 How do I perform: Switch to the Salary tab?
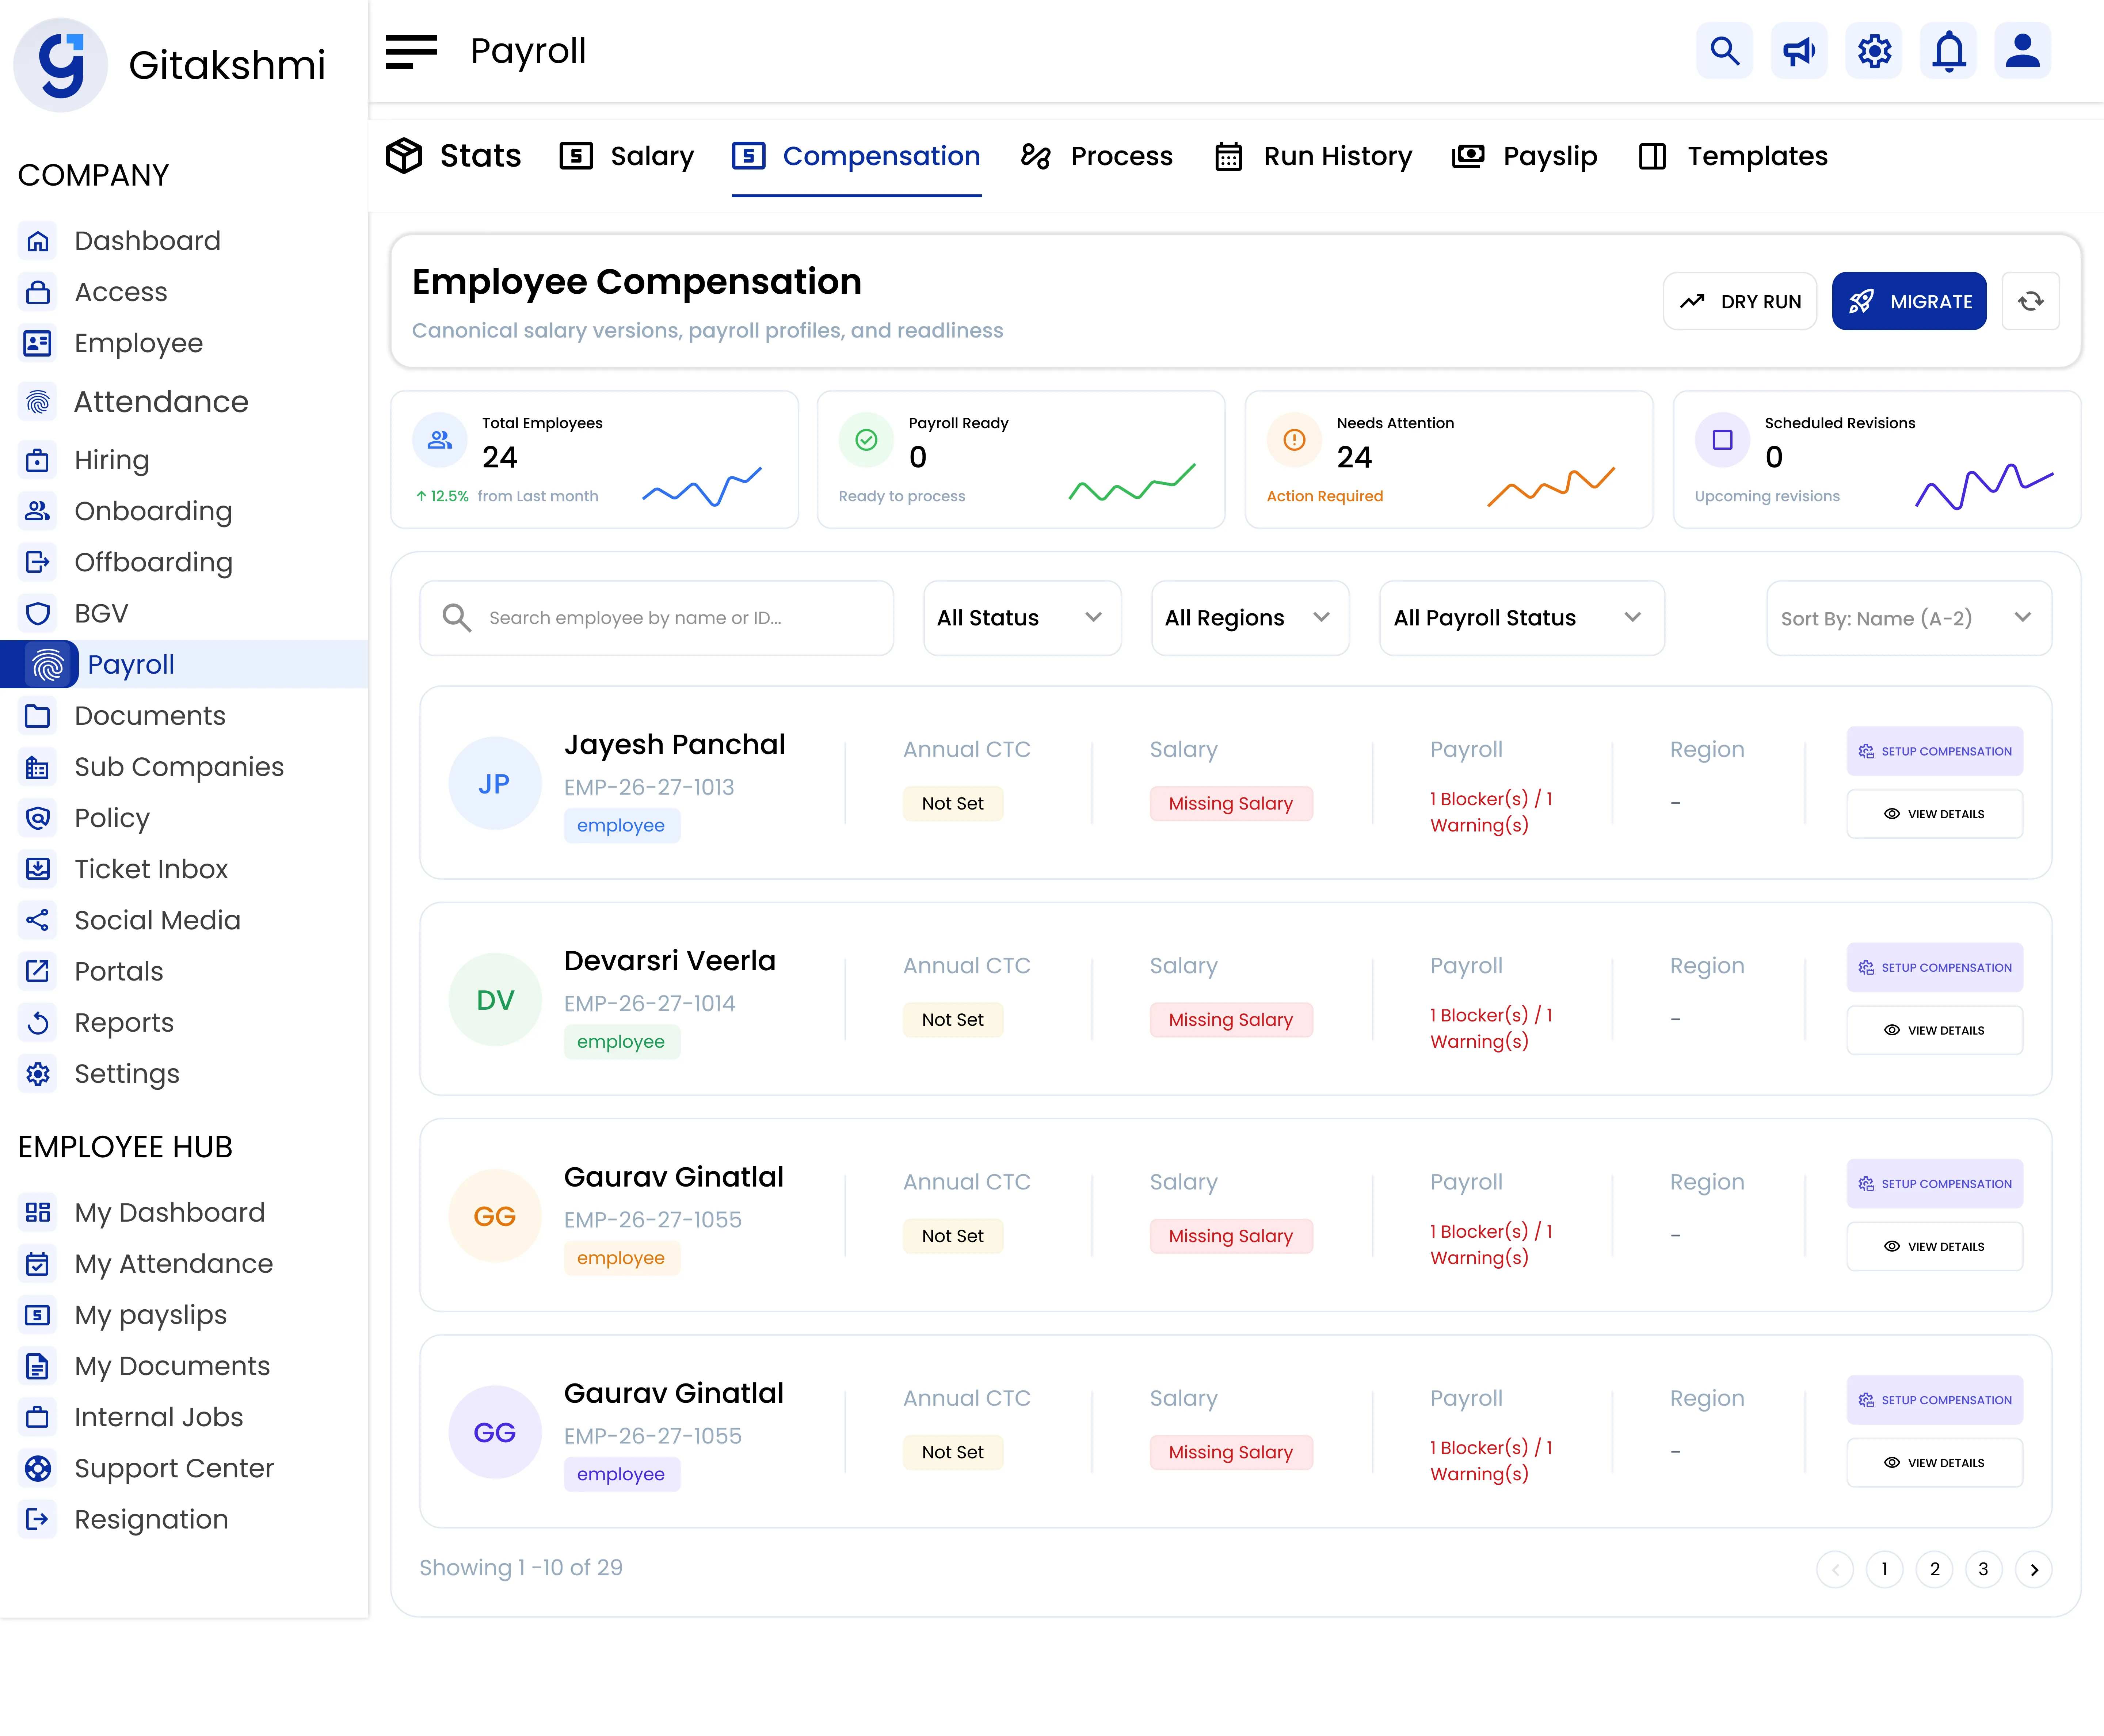627,156
